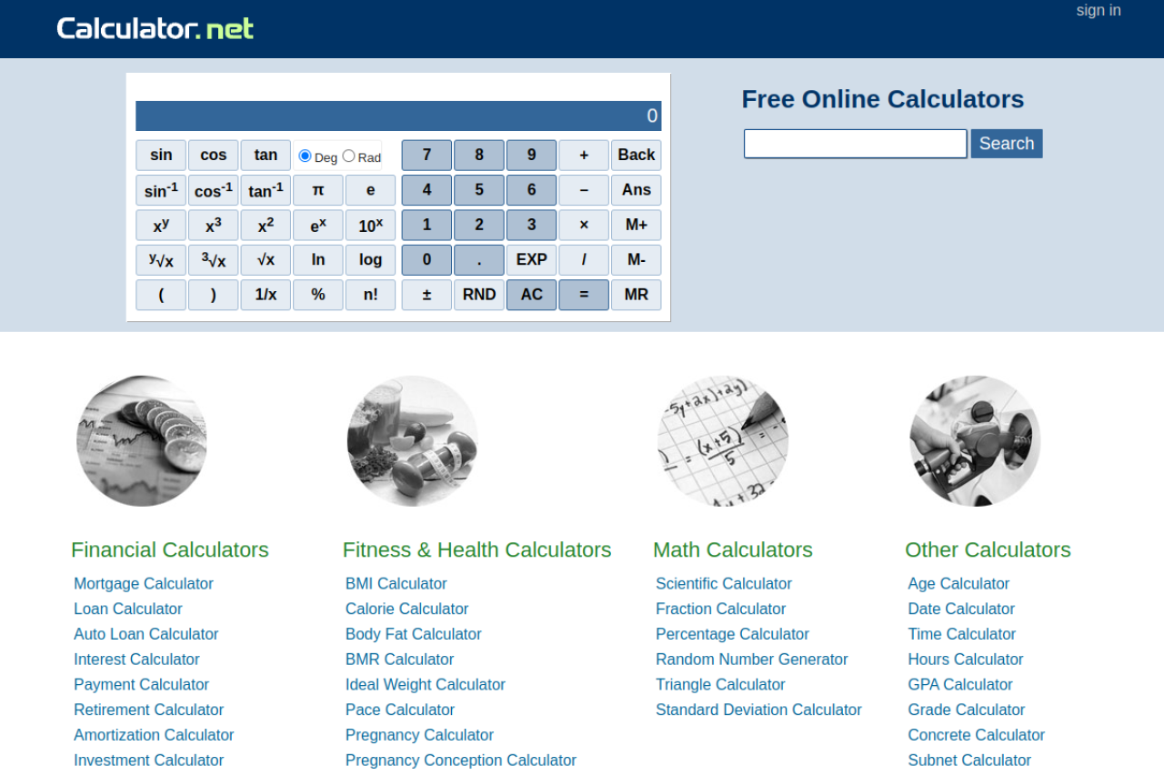Open the BMI Calculator link

coord(396,584)
